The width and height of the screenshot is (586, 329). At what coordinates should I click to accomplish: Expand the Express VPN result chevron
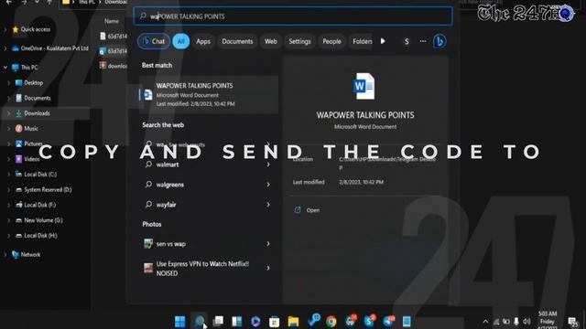click(268, 268)
